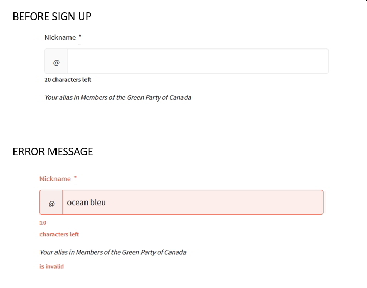Image resolution: width=367 pixels, height=288 pixels.
Task: Click the "ERROR MESSAGE" heading
Action: pyautogui.click(x=53, y=152)
